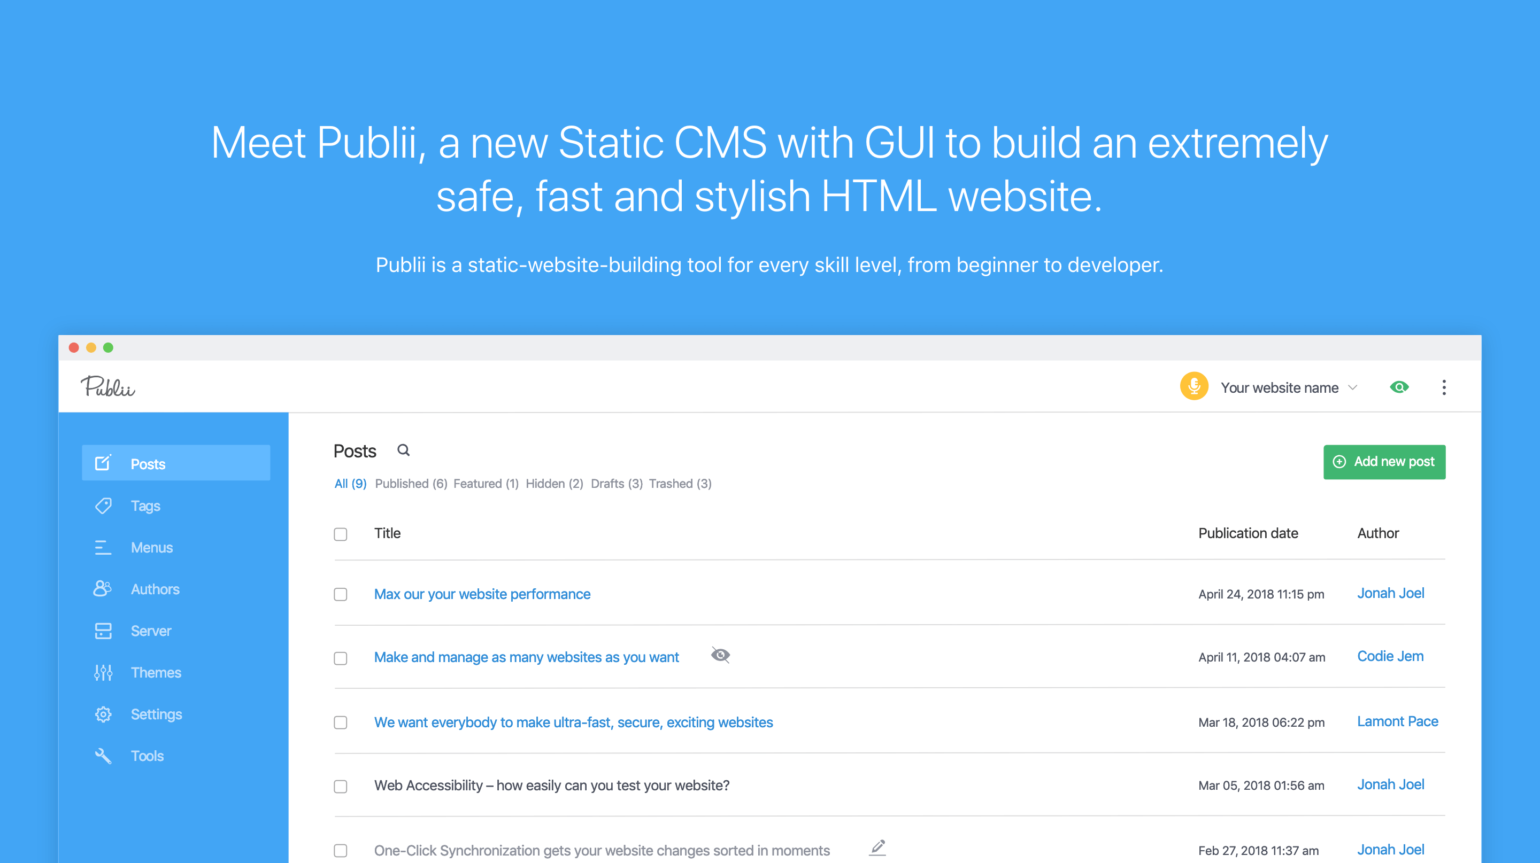The height and width of the screenshot is (863, 1540).
Task: Click the Publication date column header
Action: [1248, 533]
